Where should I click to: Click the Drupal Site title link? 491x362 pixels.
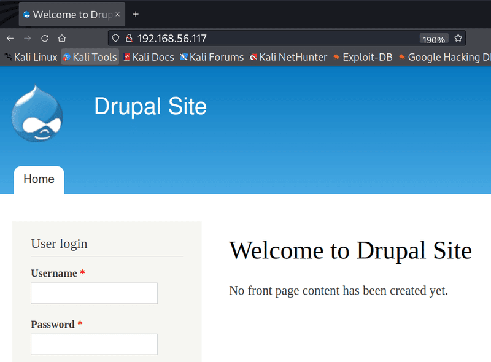pyautogui.click(x=150, y=106)
